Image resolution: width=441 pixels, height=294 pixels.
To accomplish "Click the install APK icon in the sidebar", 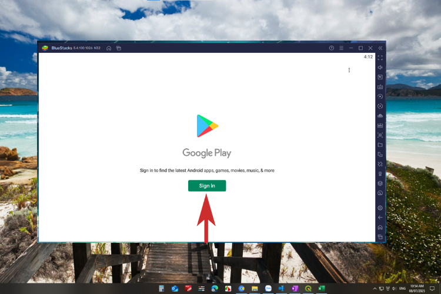I will (380, 125).
